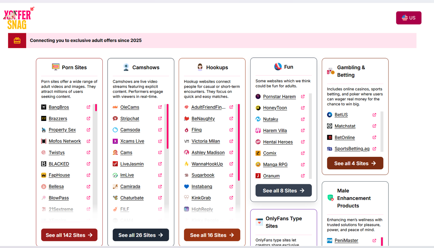
Task: Click the Camshows card heading
Action: click(146, 67)
